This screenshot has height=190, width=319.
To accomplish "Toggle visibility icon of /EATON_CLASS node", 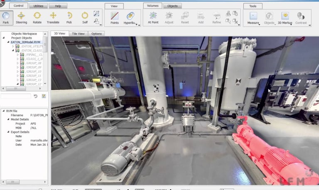I will (x=17, y=50).
